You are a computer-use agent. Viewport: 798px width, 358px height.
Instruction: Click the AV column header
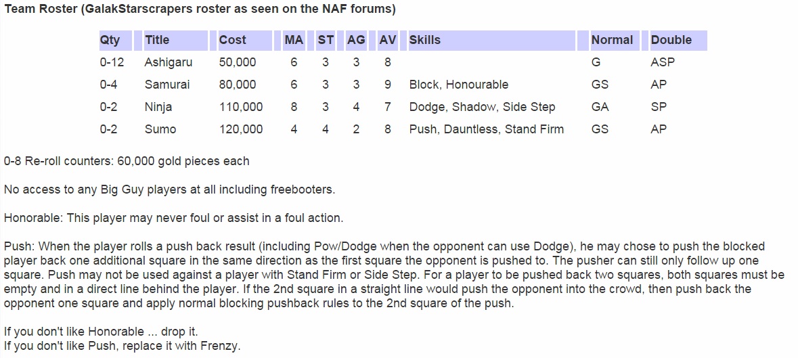click(x=388, y=40)
